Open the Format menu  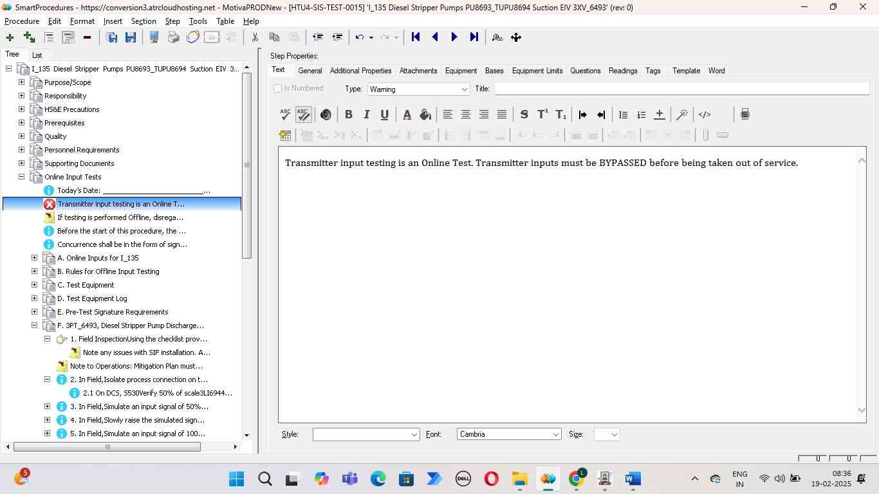82,21
